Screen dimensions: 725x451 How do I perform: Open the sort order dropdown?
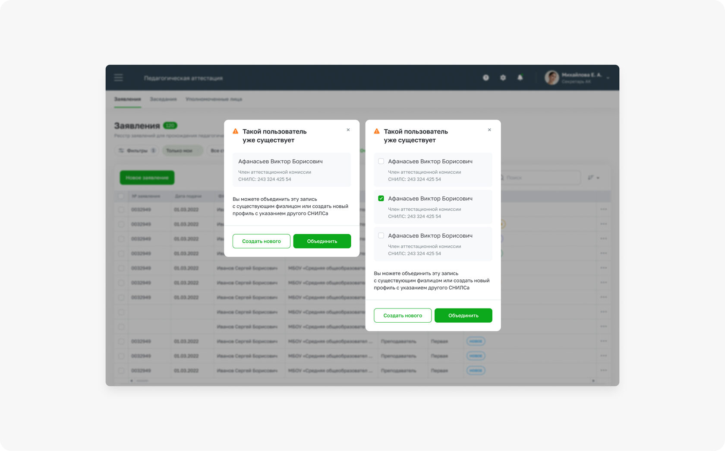coord(594,178)
